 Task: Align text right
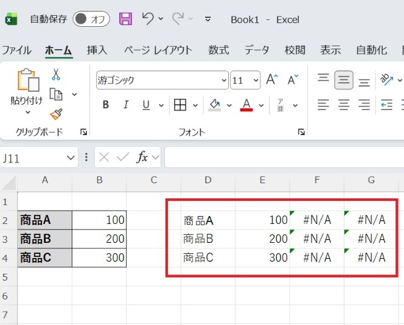pos(364,105)
